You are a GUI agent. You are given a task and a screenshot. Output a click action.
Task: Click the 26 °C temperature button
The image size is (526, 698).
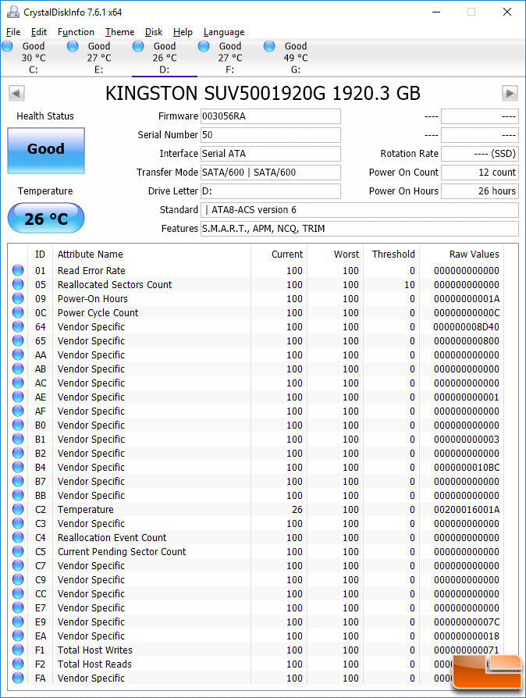tap(46, 218)
